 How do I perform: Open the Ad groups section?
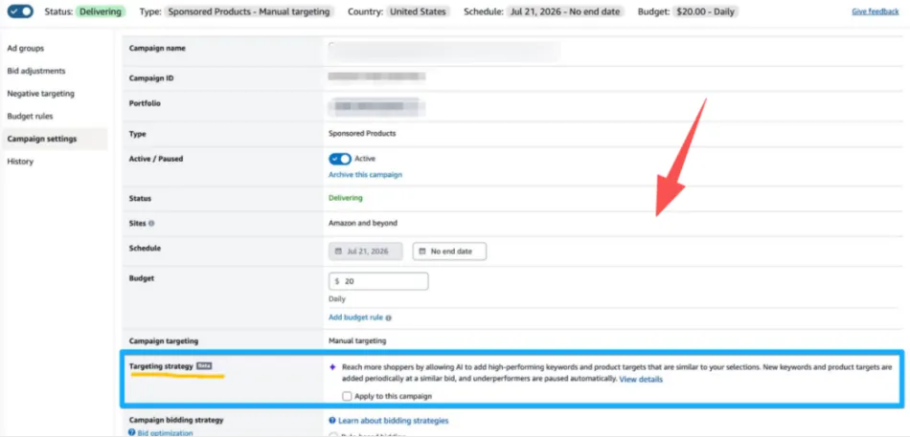click(x=26, y=49)
